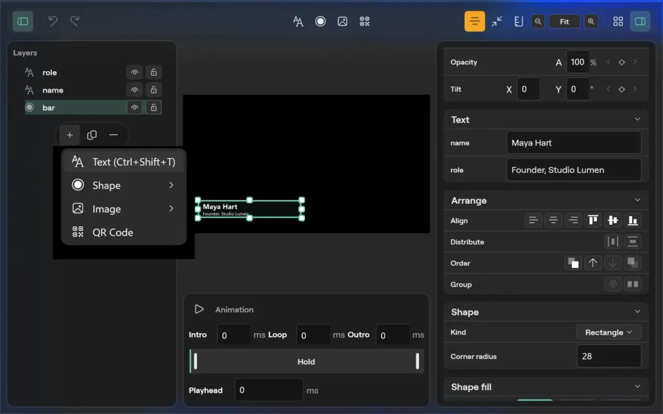Toggle the ruler icon in toolbar
663x414 pixels.
tap(519, 21)
